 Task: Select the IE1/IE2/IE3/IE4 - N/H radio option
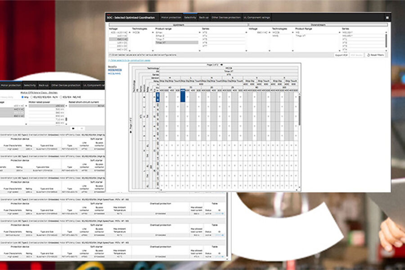click(x=31, y=97)
